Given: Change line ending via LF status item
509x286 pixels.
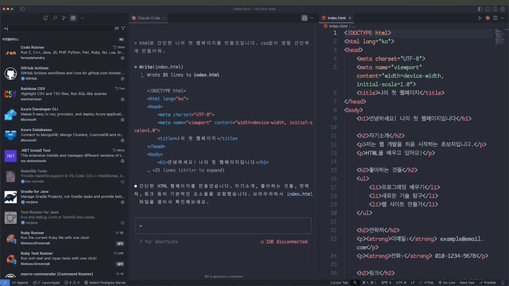Looking at the screenshot, I should 413,283.
